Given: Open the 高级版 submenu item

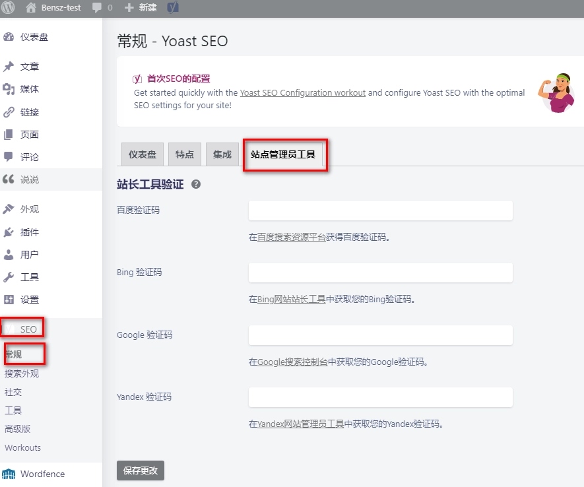Looking at the screenshot, I should pos(18,429).
